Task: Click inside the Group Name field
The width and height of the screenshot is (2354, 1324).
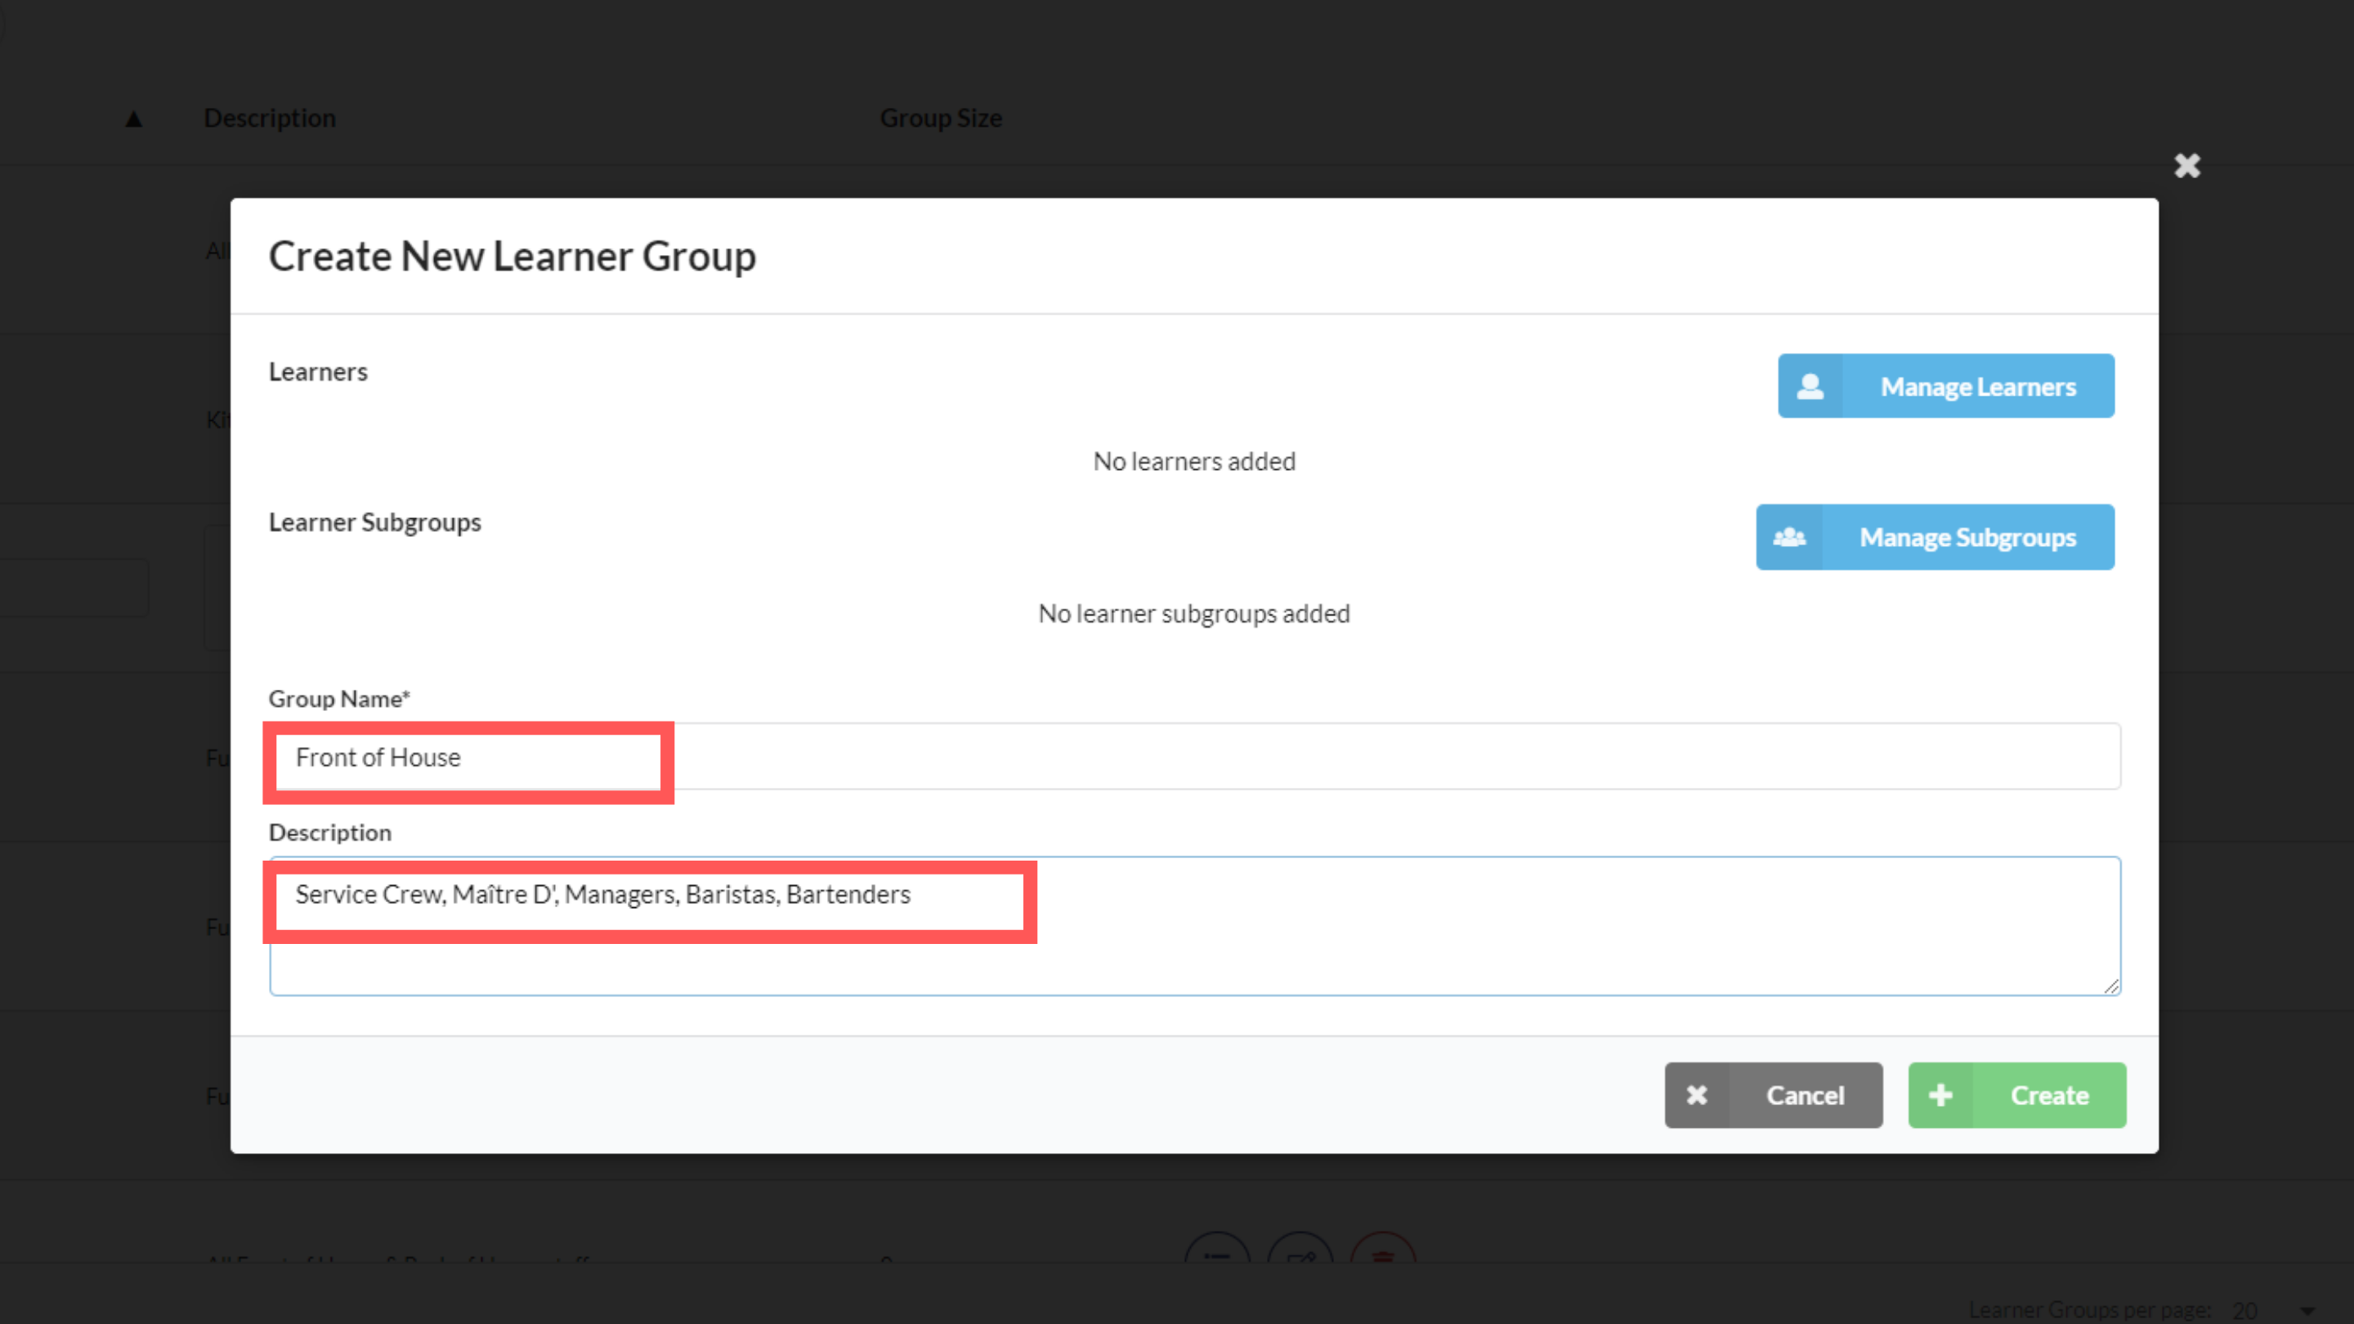Action: (x=1005, y=757)
